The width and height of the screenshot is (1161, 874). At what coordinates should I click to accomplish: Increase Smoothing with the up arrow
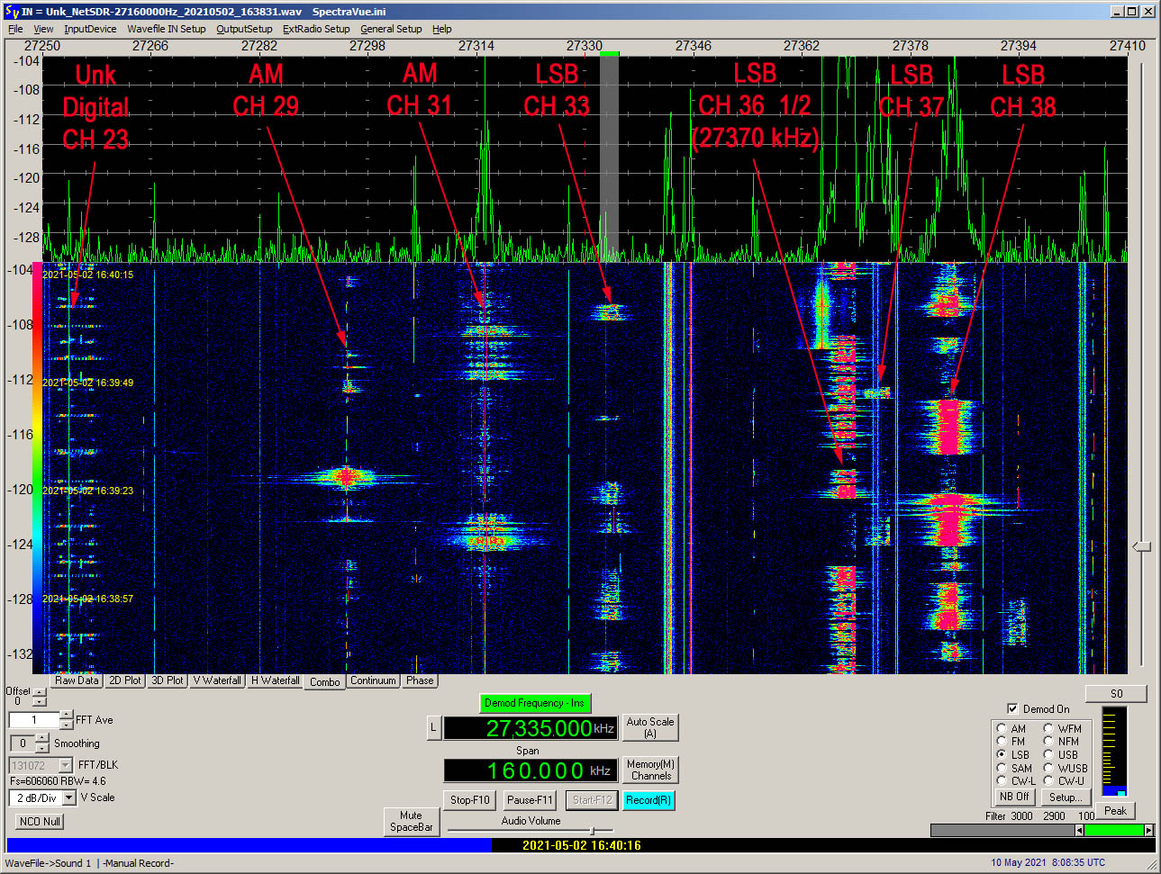pyautogui.click(x=42, y=738)
